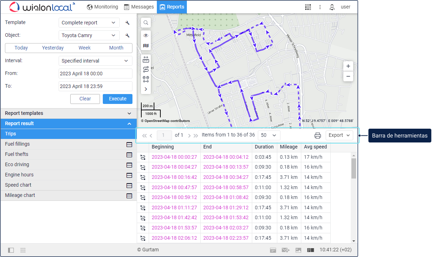
Task: Open the Messages tab
Action: [139, 7]
